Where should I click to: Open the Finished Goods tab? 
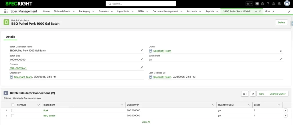pyautogui.click(x=62, y=11)
